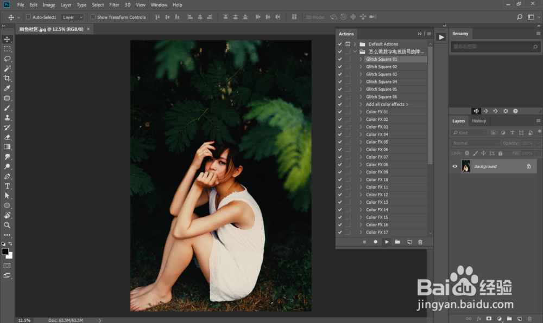543x323 pixels.
Task: Select the Magic Wand tool
Action: [x=7, y=68]
